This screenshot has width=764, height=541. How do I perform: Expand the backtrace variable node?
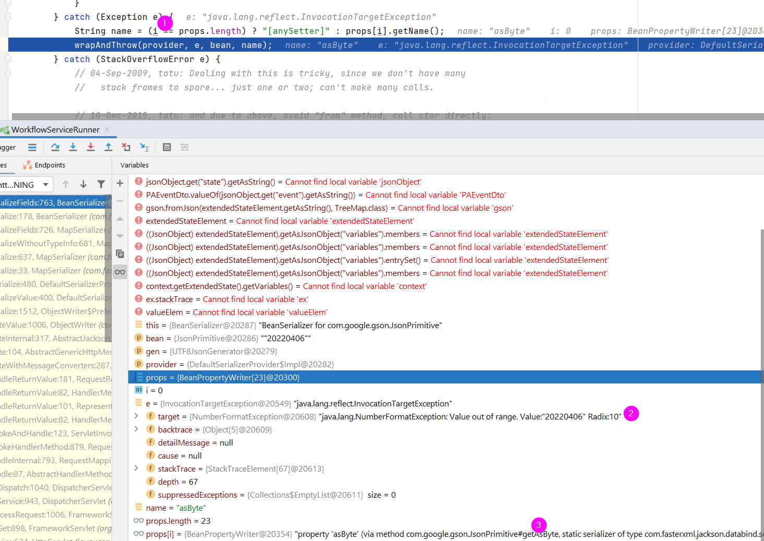pos(136,429)
